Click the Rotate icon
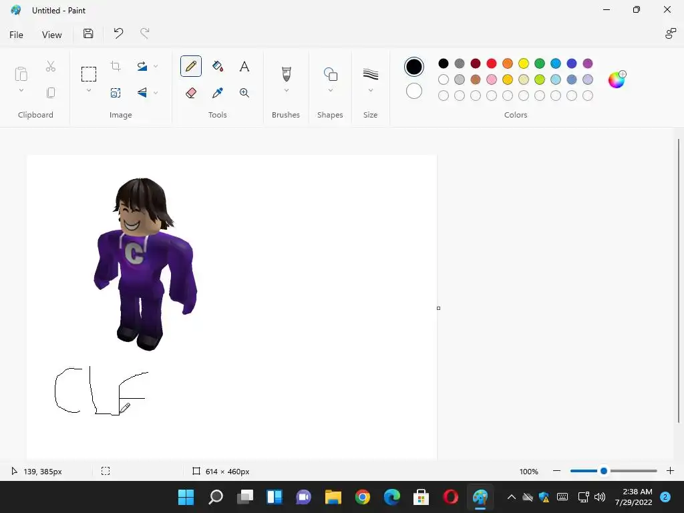 coord(142,66)
